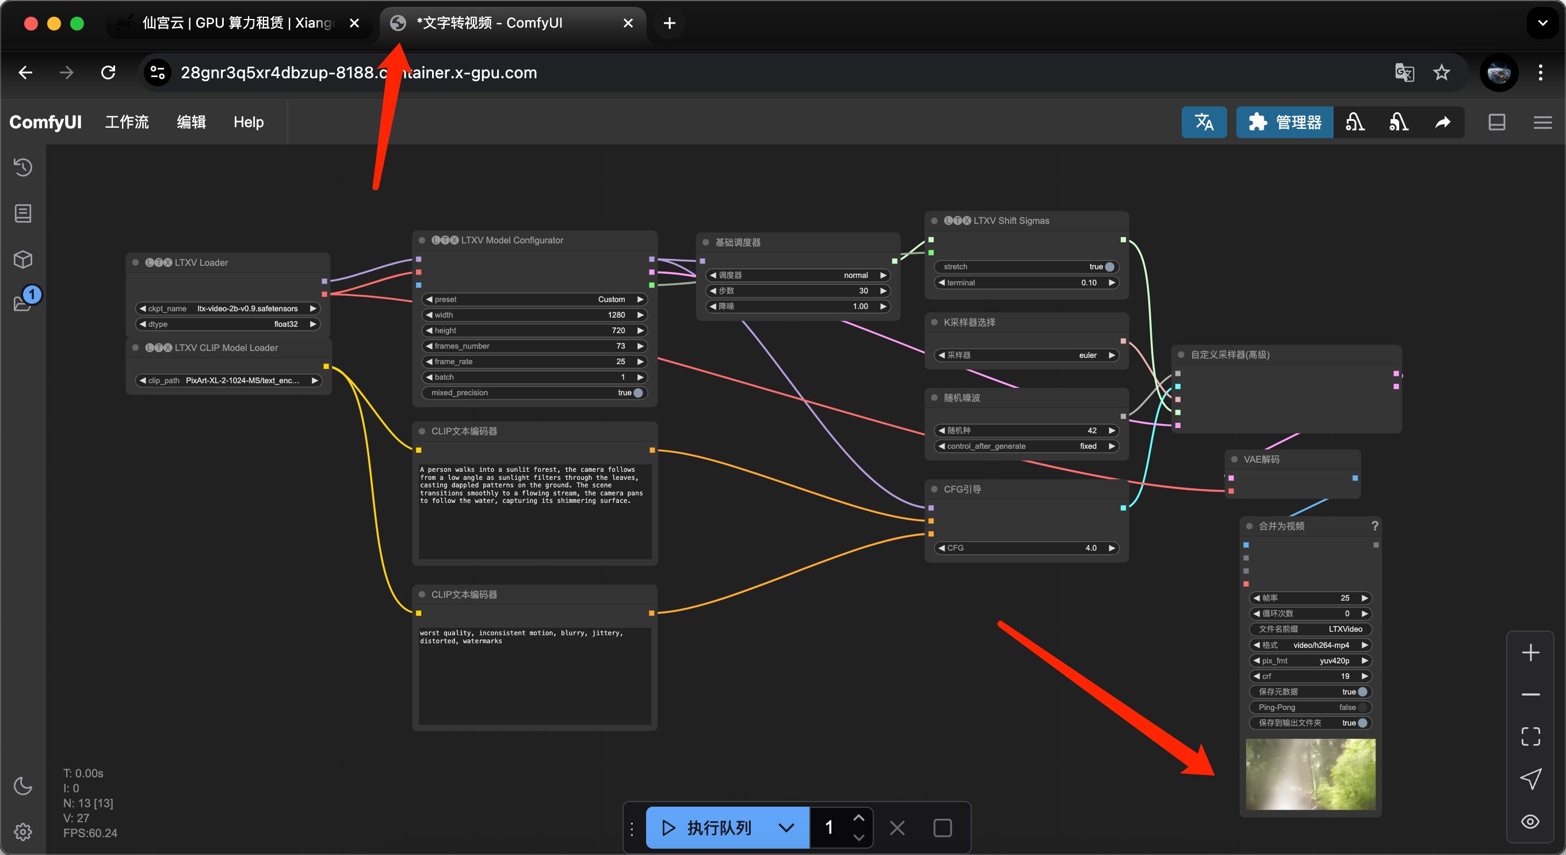
Task: Open the workflows folder icon with badge
Action: pyautogui.click(x=23, y=302)
